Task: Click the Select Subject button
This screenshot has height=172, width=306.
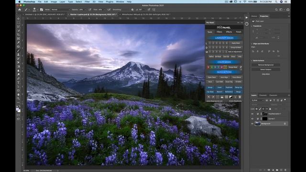Action: (x=266, y=69)
